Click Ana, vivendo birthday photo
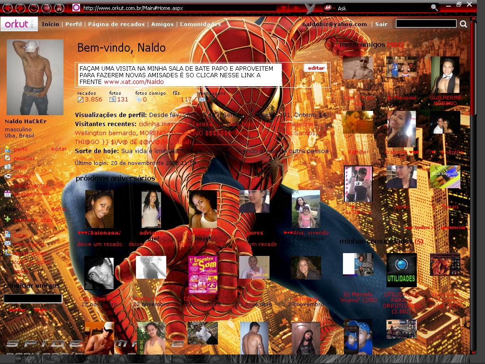 (305, 209)
